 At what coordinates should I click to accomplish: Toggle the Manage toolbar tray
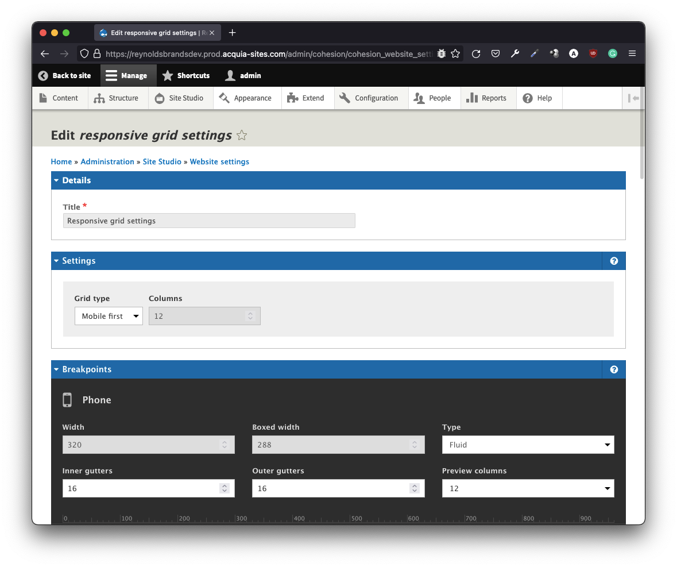tap(127, 76)
